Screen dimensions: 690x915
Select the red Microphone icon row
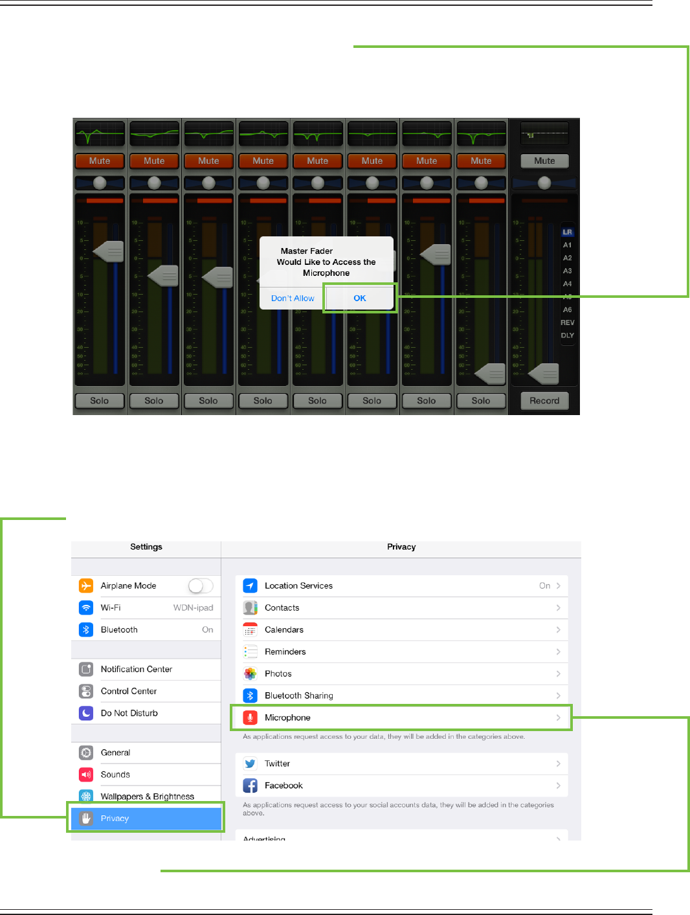click(250, 717)
